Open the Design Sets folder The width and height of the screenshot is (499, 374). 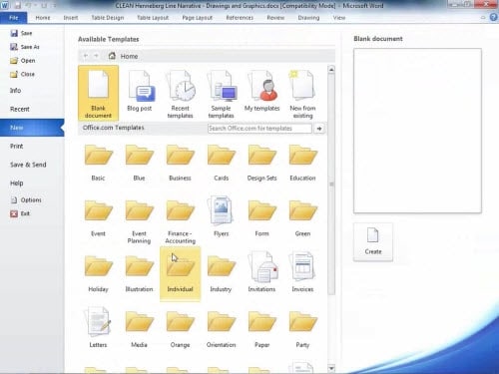261,163
